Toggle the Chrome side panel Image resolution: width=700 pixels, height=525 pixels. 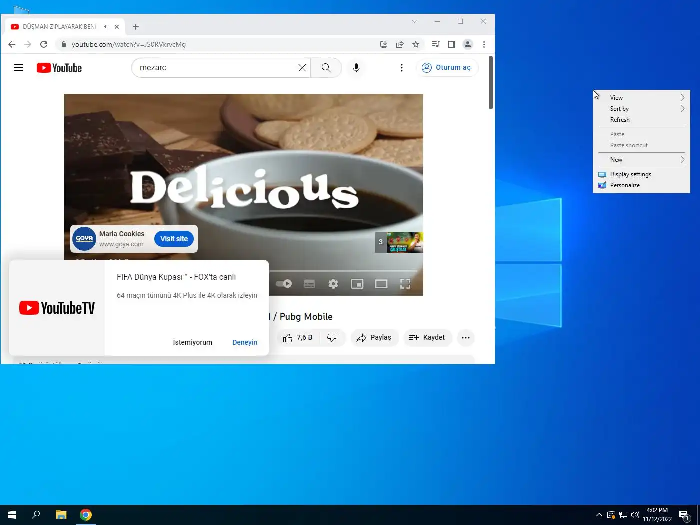coord(452,44)
